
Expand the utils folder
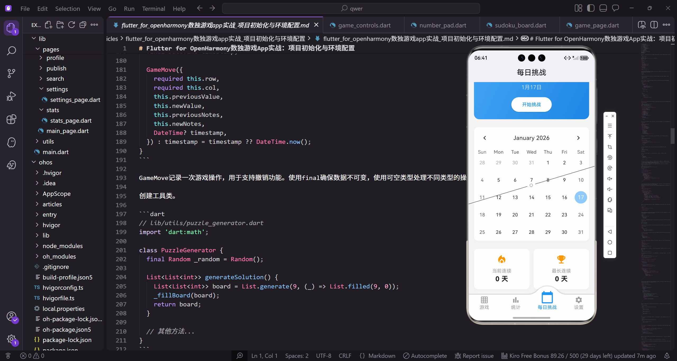48,141
